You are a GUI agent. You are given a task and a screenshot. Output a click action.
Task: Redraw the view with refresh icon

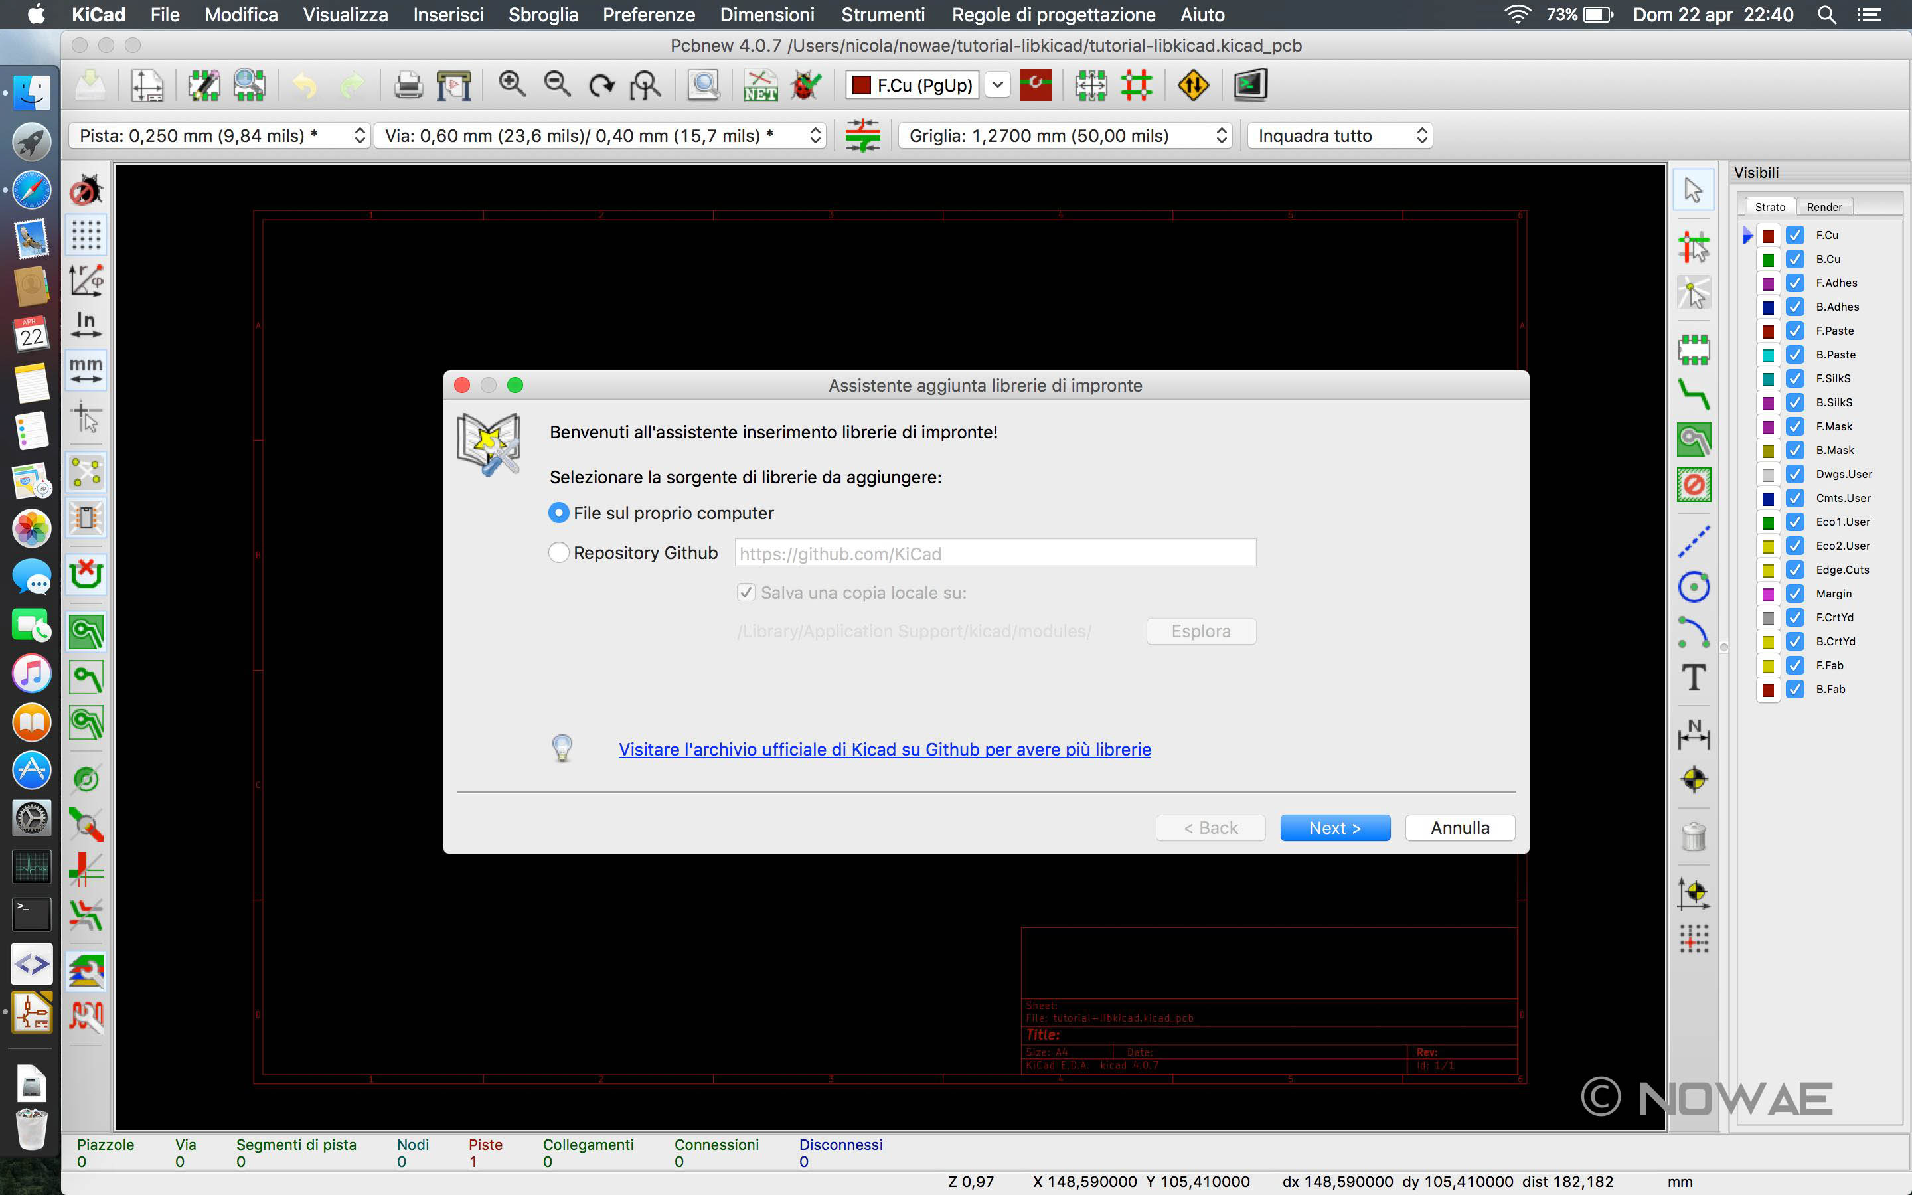[601, 84]
